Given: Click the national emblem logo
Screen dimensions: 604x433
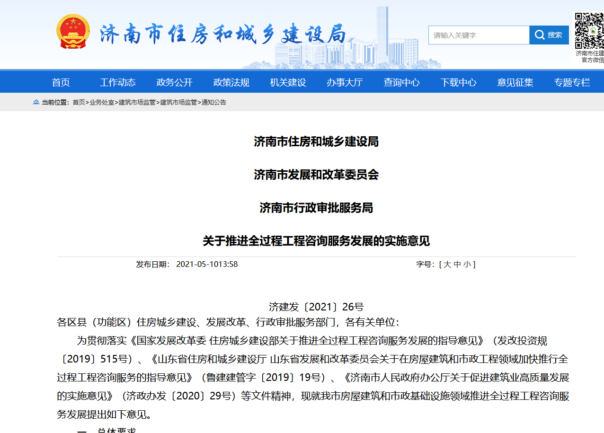Looking at the screenshot, I should click(x=73, y=32).
